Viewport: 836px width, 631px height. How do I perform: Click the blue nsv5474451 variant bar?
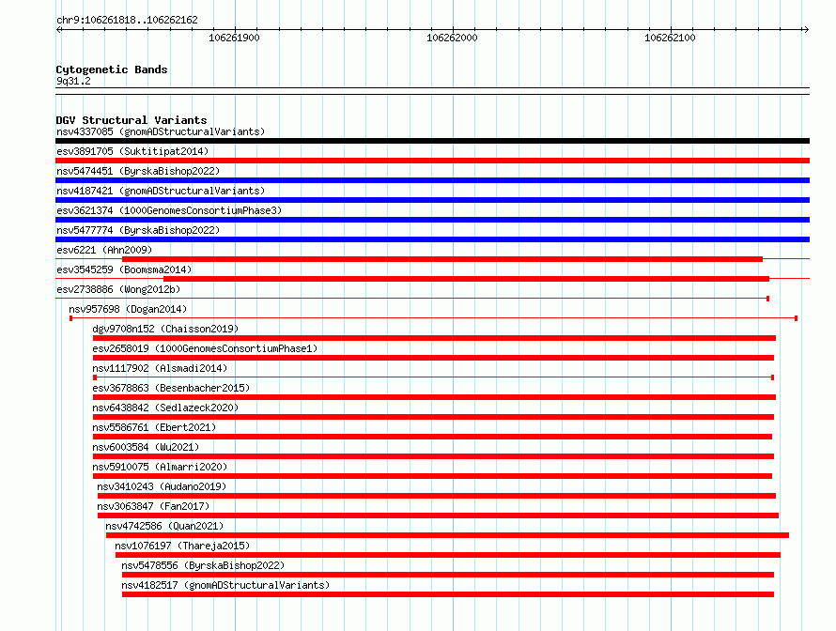click(432, 180)
